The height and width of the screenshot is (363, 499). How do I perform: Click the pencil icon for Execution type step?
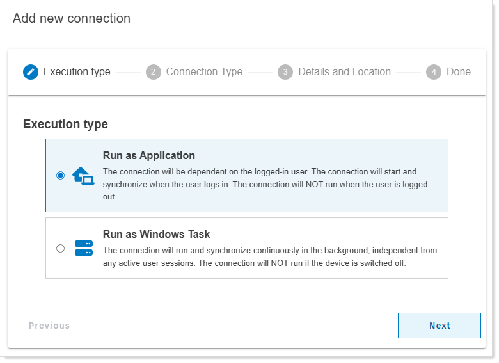pyautogui.click(x=31, y=72)
